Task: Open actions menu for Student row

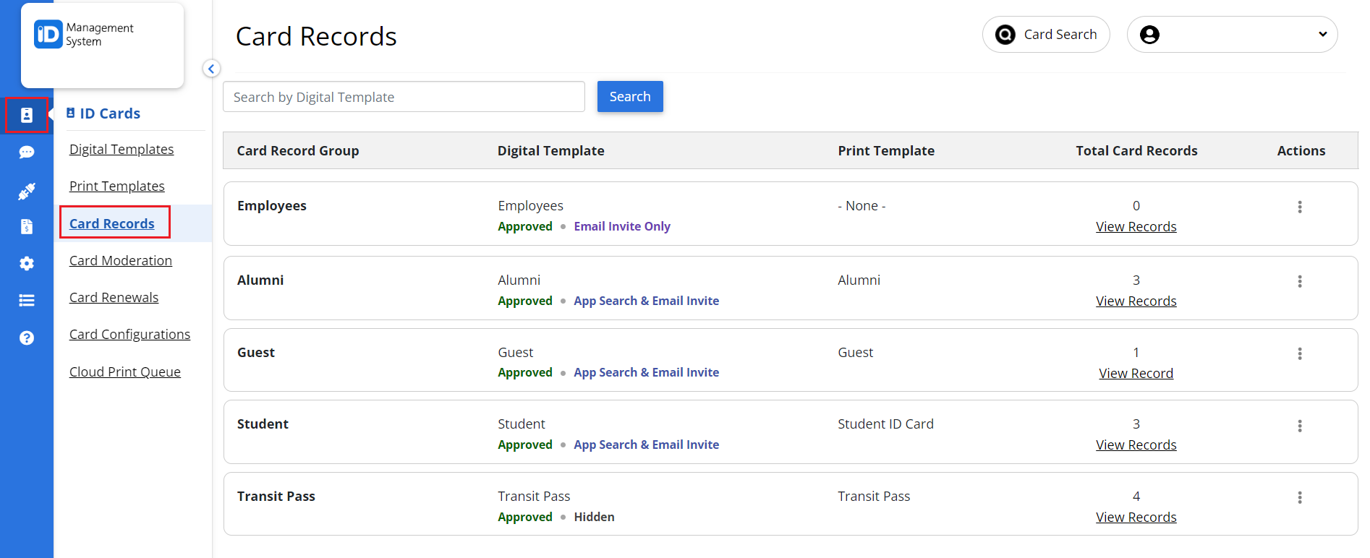Action: click(x=1300, y=426)
